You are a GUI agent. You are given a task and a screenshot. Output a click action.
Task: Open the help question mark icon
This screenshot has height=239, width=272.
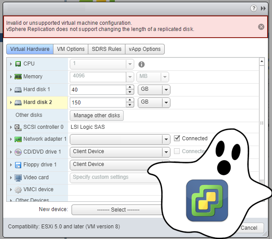[253, 8]
